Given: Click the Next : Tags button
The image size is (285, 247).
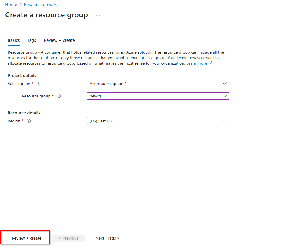Looking at the screenshot, I should [x=107, y=238].
